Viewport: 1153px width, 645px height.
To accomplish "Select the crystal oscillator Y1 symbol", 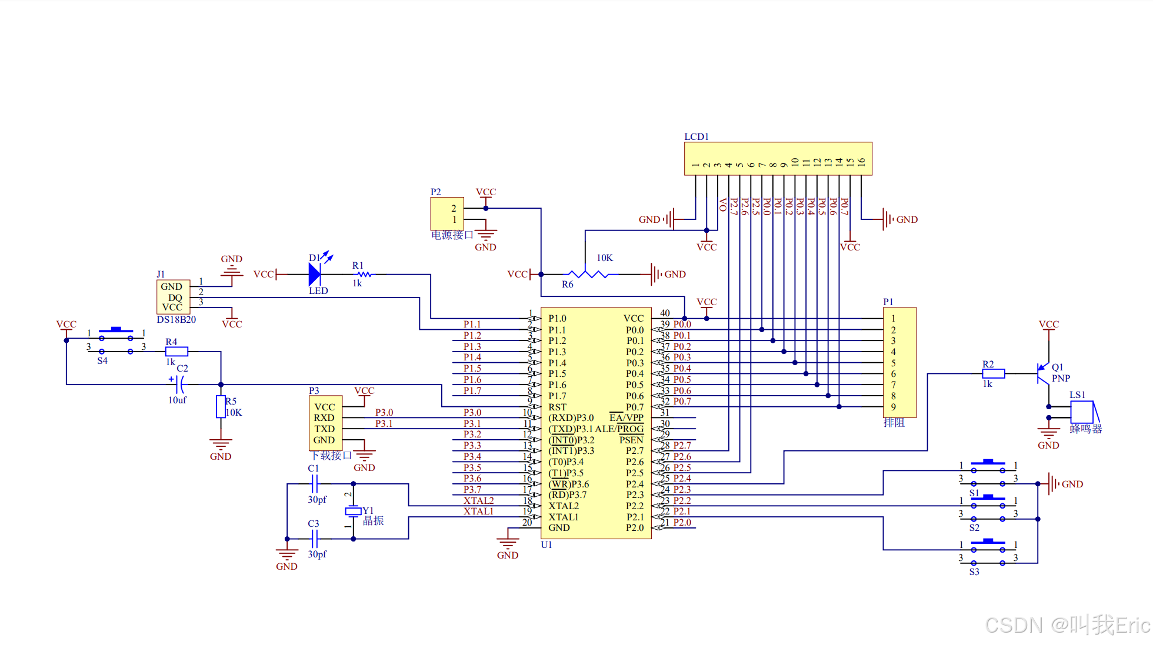I will point(353,512).
